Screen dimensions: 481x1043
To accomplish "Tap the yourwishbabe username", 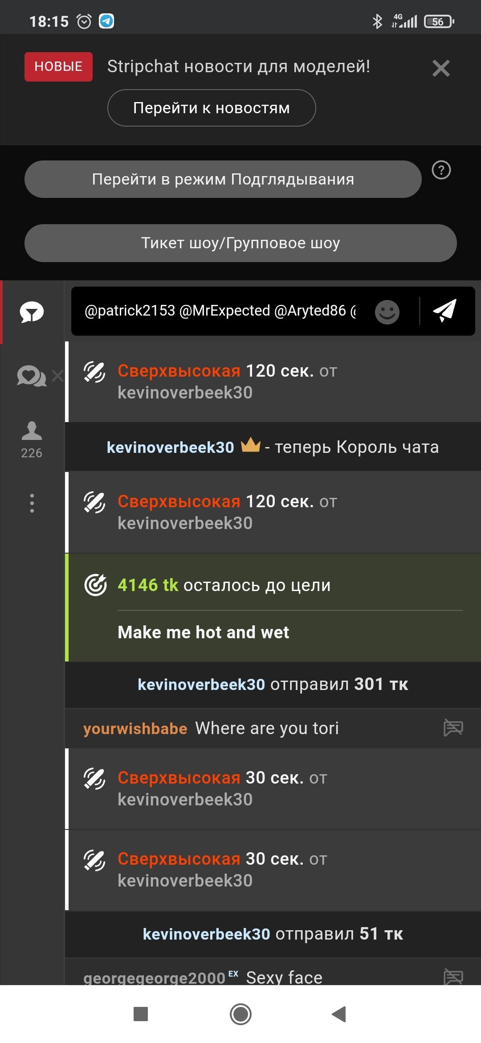I will click(x=135, y=728).
